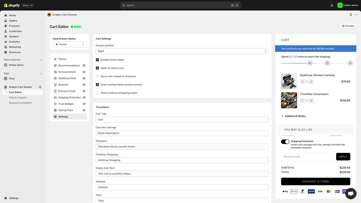Click the pin icon beside Kraken Cart Drawer
Viewport: 361px width, 203px height.
click(40, 87)
